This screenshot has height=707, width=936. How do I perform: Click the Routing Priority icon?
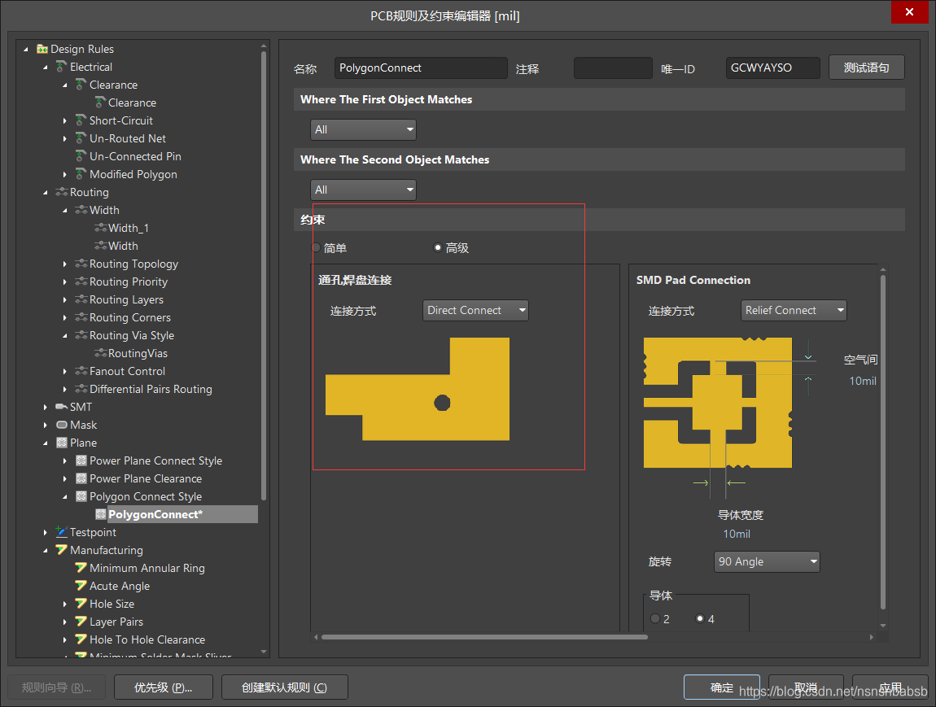(81, 281)
